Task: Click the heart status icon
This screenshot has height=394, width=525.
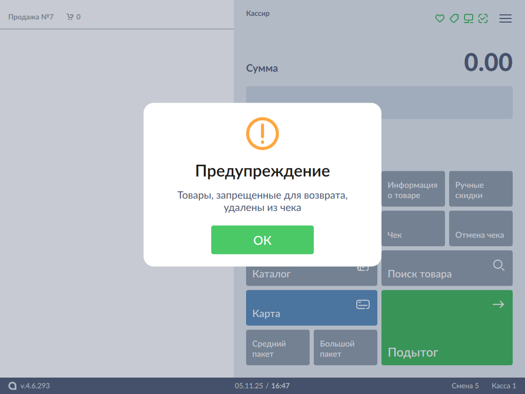Action: (439, 18)
